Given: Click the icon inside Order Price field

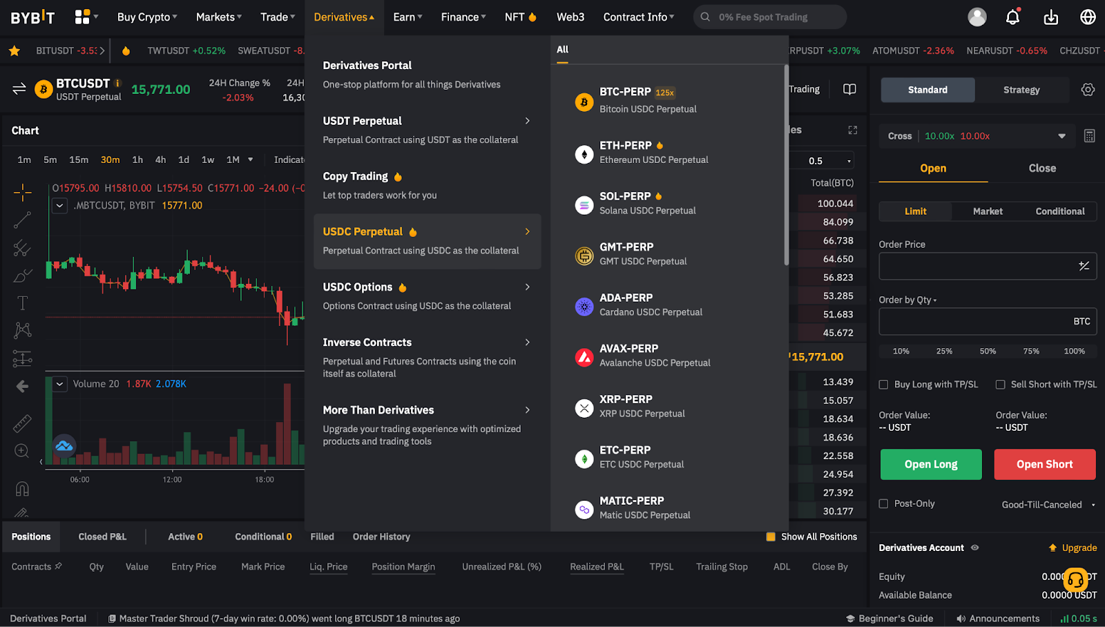Looking at the screenshot, I should click(1084, 266).
